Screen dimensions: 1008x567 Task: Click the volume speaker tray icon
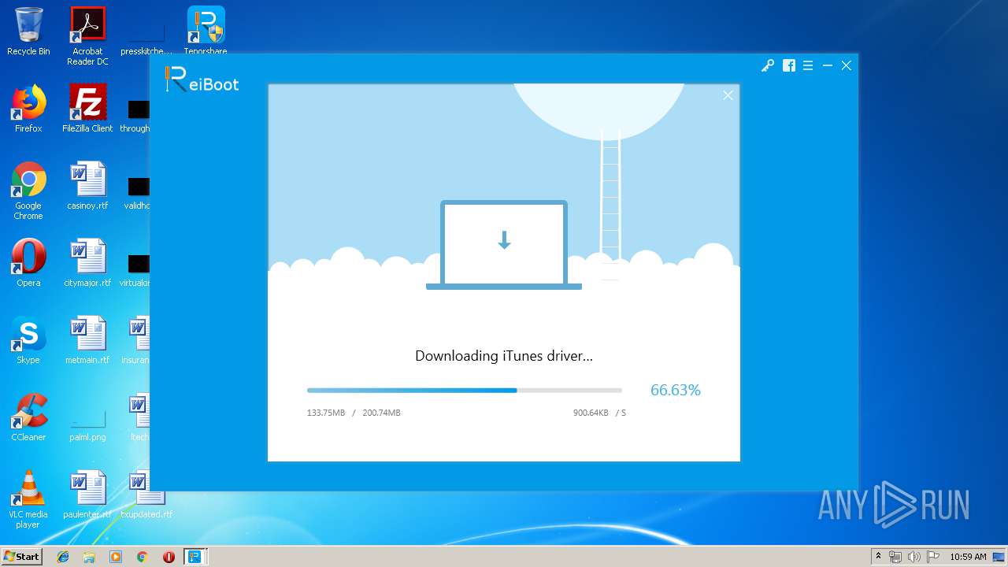pos(914,557)
